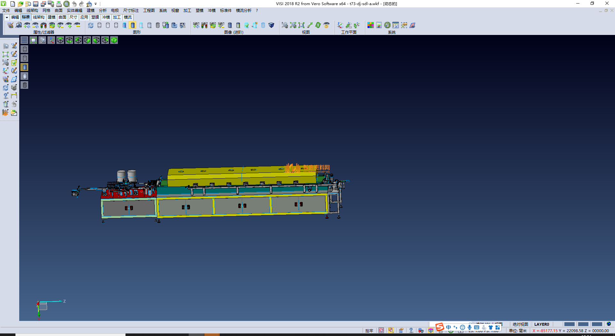
Task: Expand the quick access toolbar dropdown arrow
Action: [x=96, y=4]
